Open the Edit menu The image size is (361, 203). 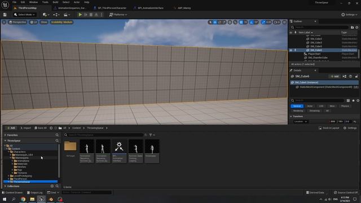click(x=23, y=2)
